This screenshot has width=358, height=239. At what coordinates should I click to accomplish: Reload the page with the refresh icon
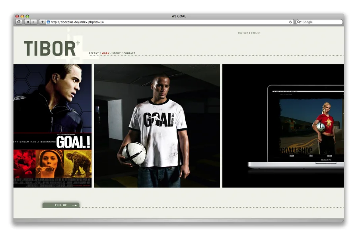coord(291,22)
